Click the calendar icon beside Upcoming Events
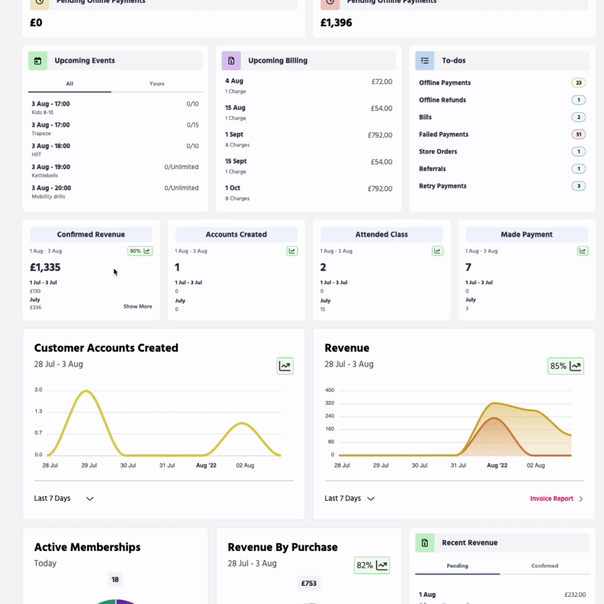Viewport: 604px width, 604px height. point(38,60)
